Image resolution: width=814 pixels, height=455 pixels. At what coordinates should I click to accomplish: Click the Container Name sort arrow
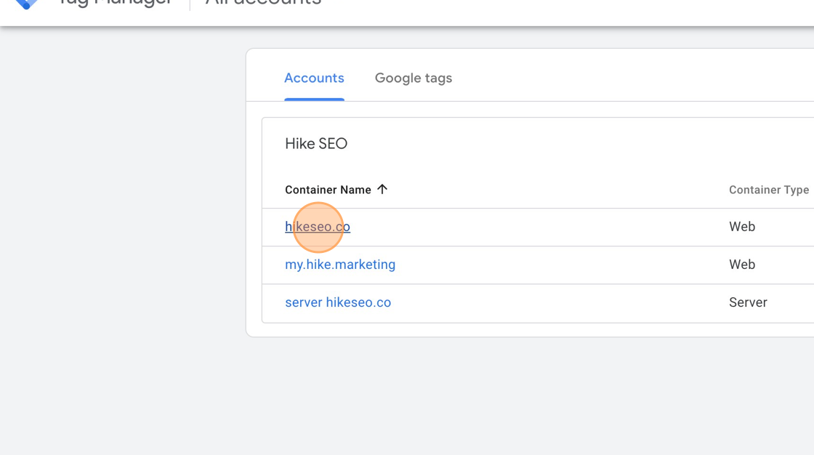tap(382, 189)
